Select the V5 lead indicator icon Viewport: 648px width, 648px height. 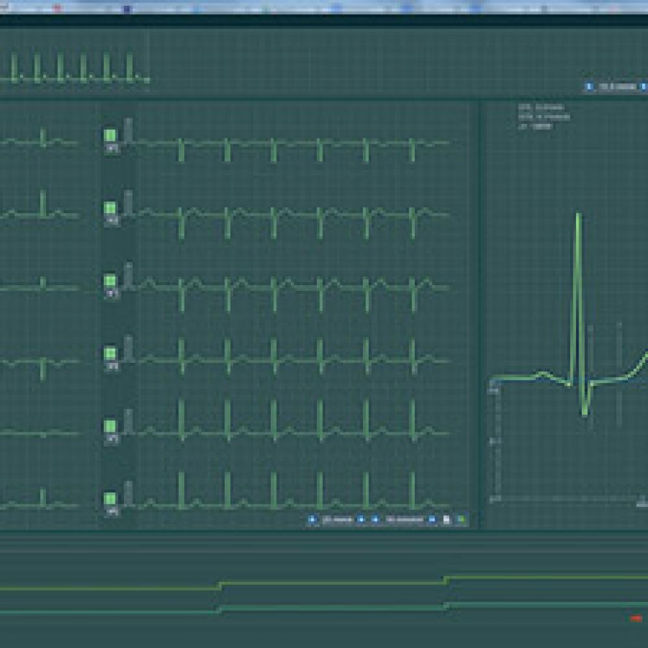[110, 426]
